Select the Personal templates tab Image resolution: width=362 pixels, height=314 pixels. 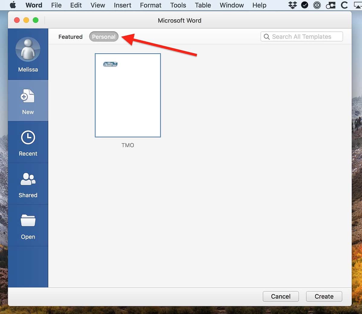click(x=104, y=37)
